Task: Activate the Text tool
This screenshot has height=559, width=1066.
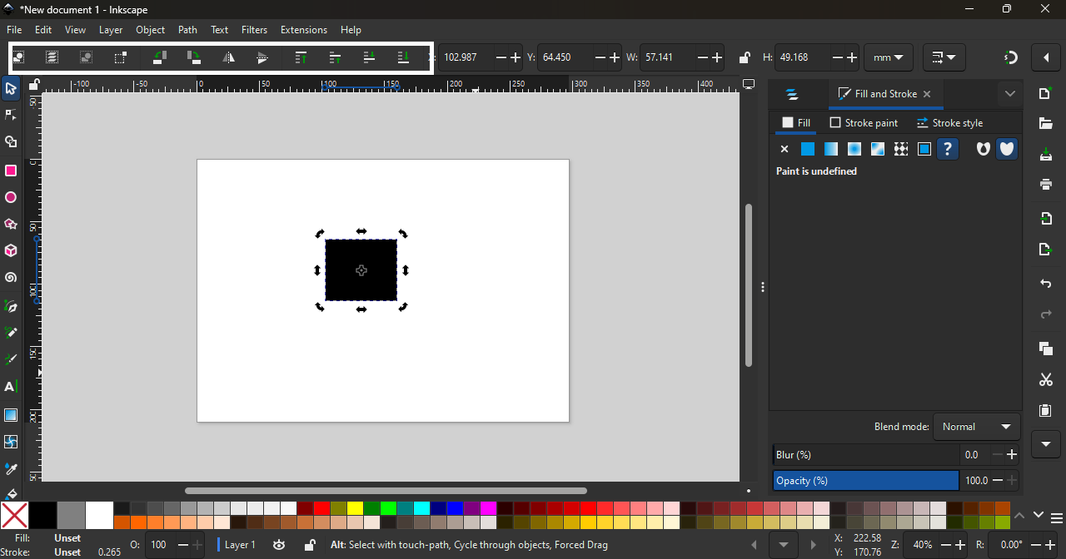Action: click(11, 388)
